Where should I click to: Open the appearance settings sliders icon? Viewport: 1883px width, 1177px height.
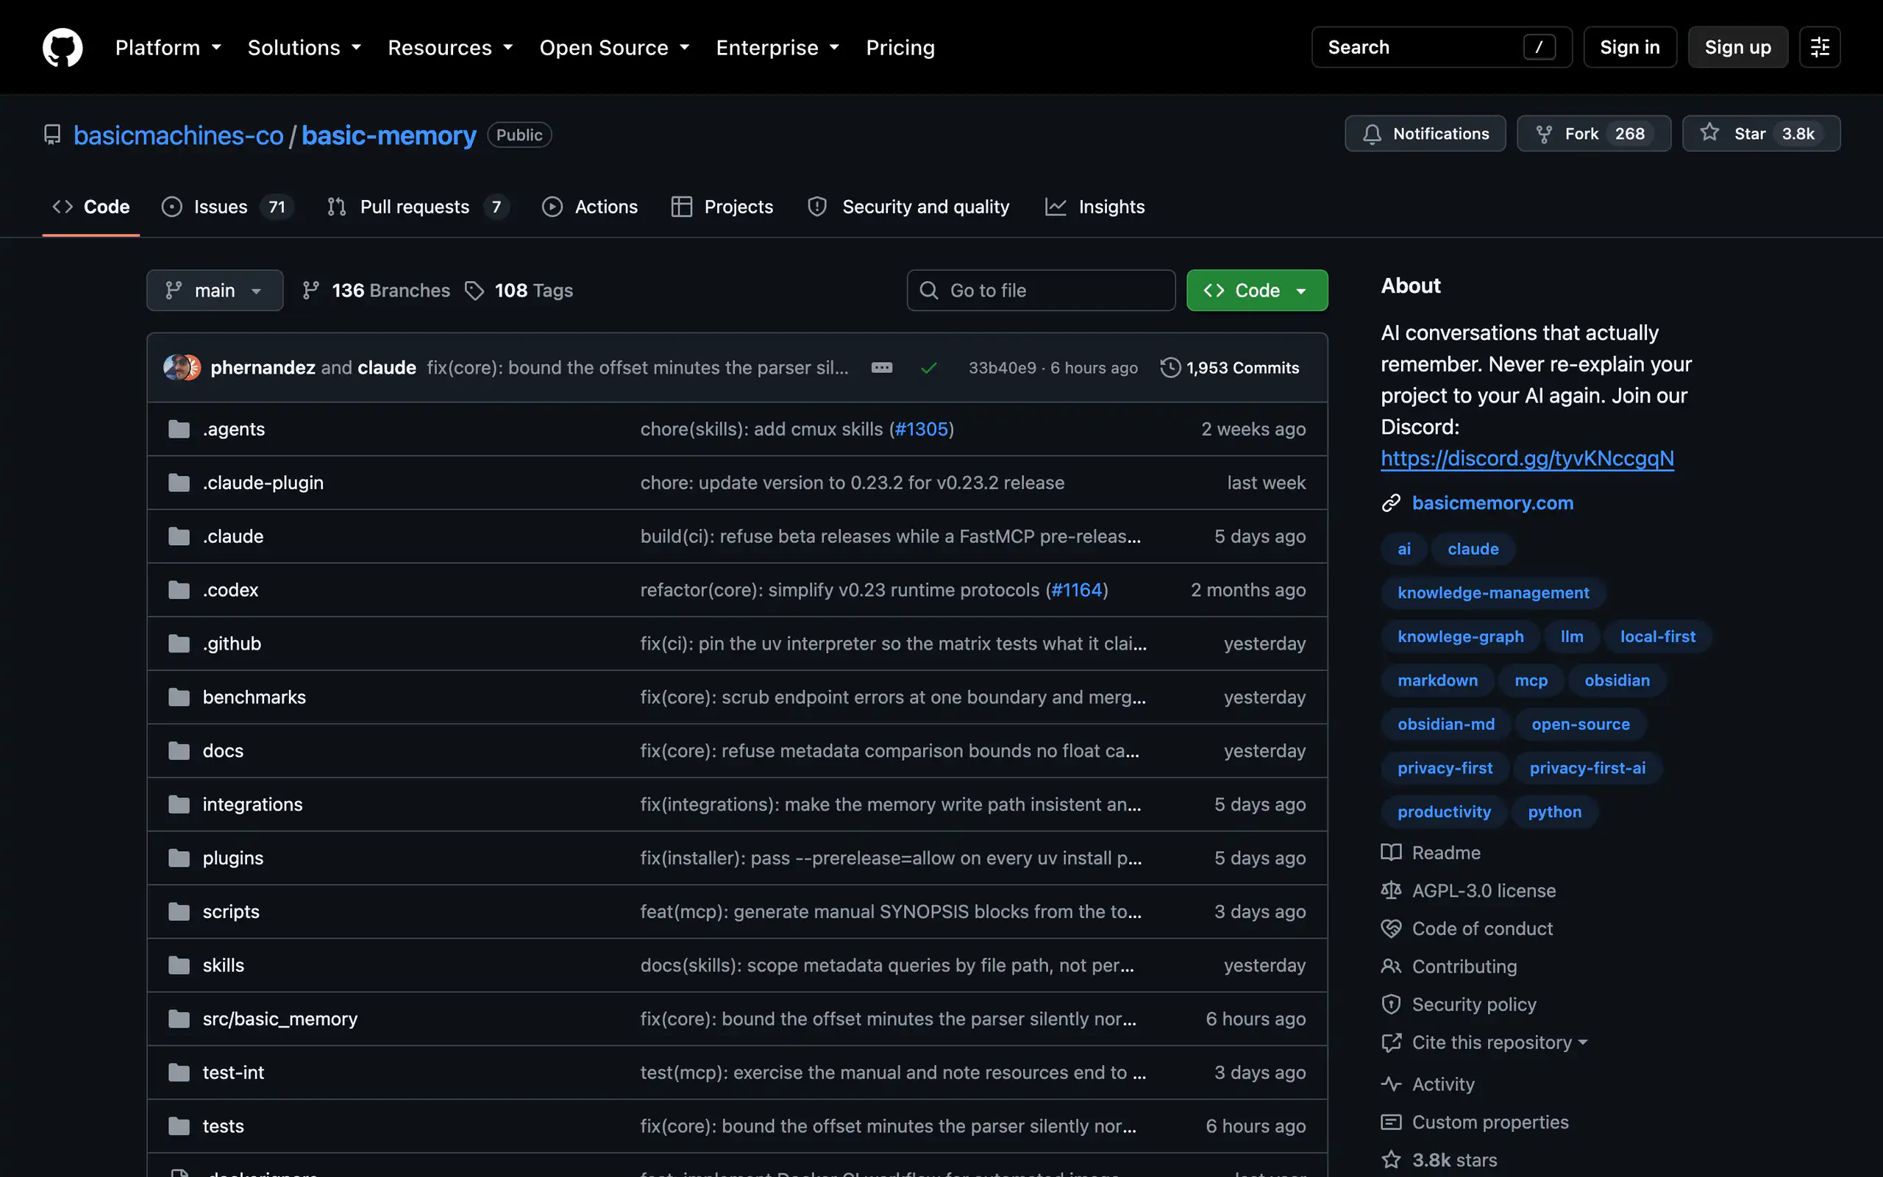(x=1819, y=48)
